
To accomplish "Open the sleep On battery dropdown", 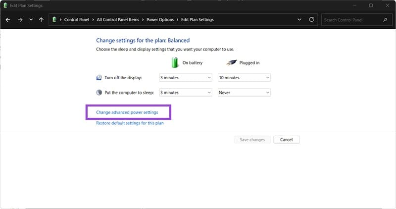I will 186,93.
